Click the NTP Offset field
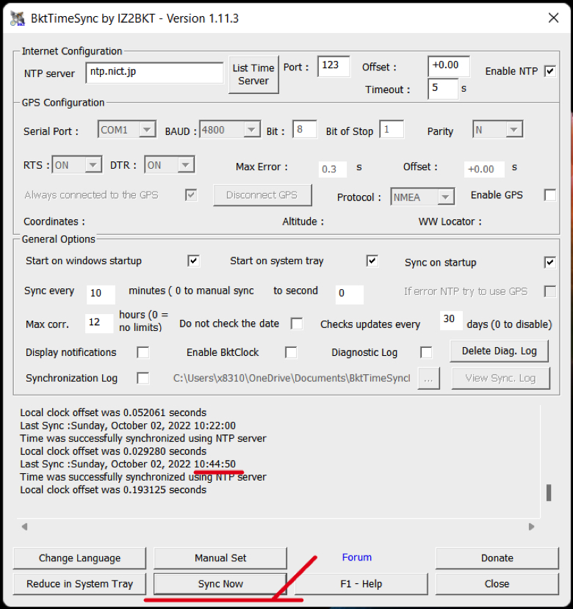Image resolution: width=573 pixels, height=609 pixels. coord(449,66)
